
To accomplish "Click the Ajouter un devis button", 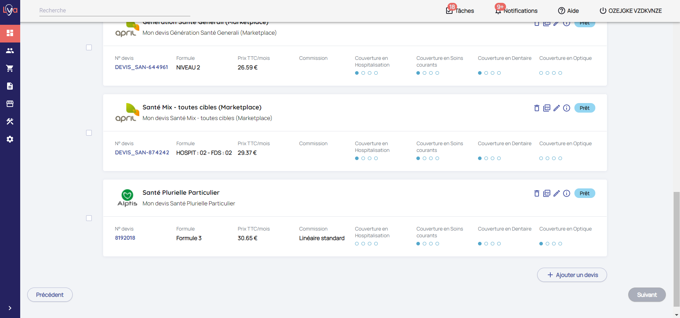I will point(572,275).
